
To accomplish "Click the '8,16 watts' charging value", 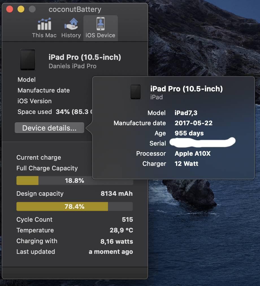I will click(x=117, y=241).
